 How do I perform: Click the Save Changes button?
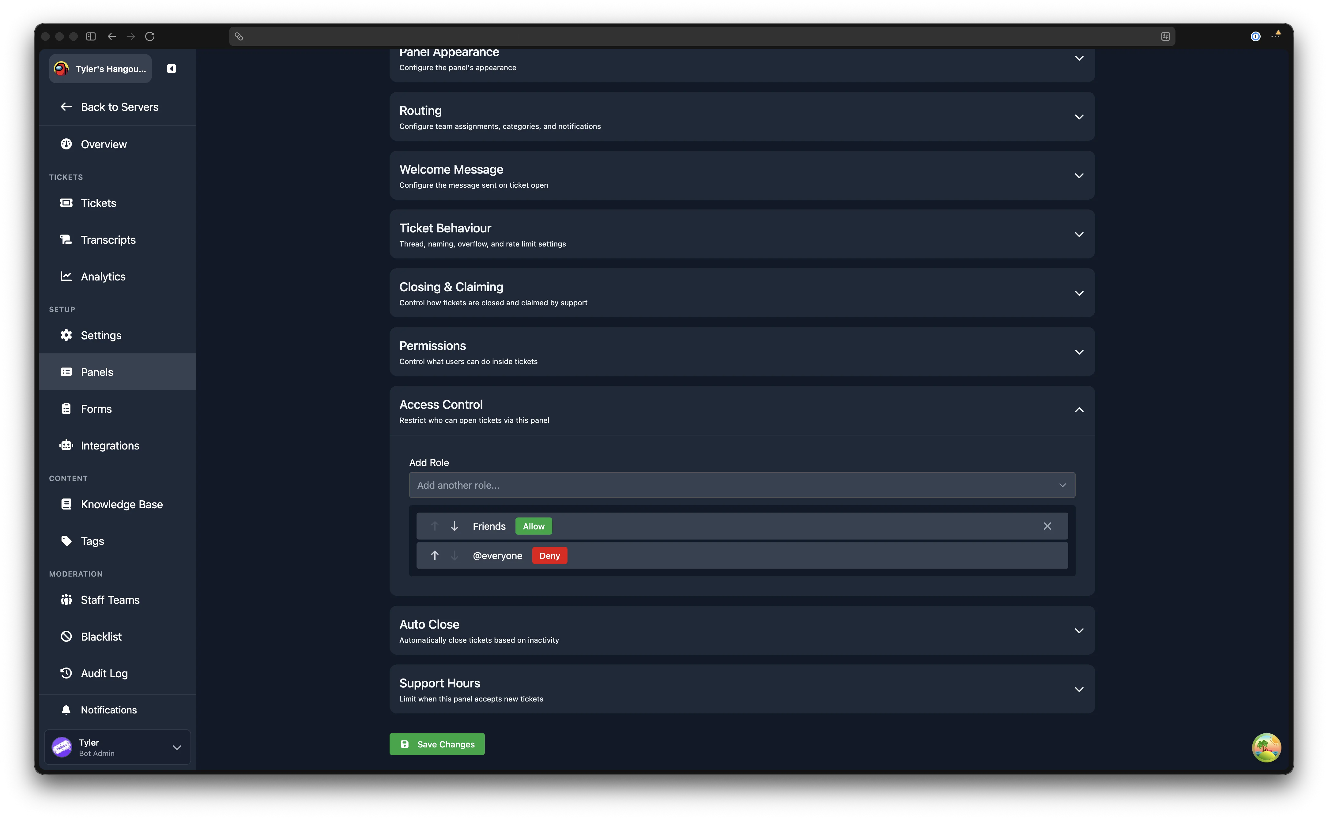[437, 744]
